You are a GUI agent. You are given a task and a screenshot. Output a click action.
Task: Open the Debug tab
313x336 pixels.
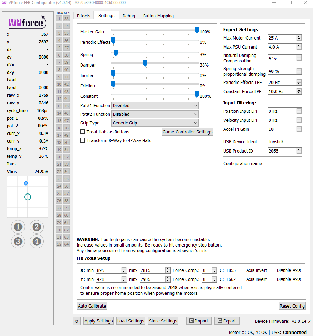point(129,16)
